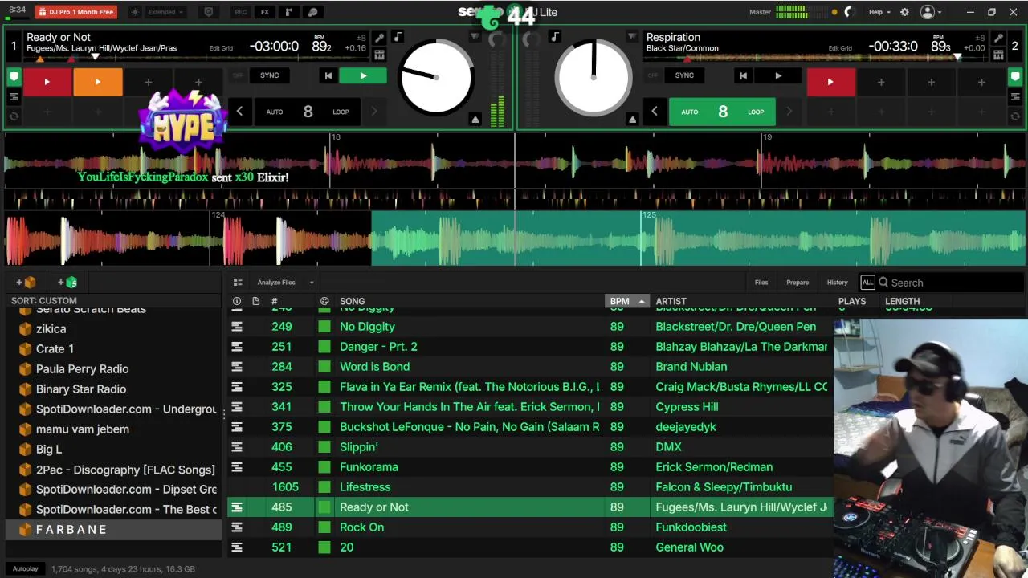Viewport: 1028px width, 578px height.
Task: Select the cue pads tab on deck 1
Action: coord(14,78)
